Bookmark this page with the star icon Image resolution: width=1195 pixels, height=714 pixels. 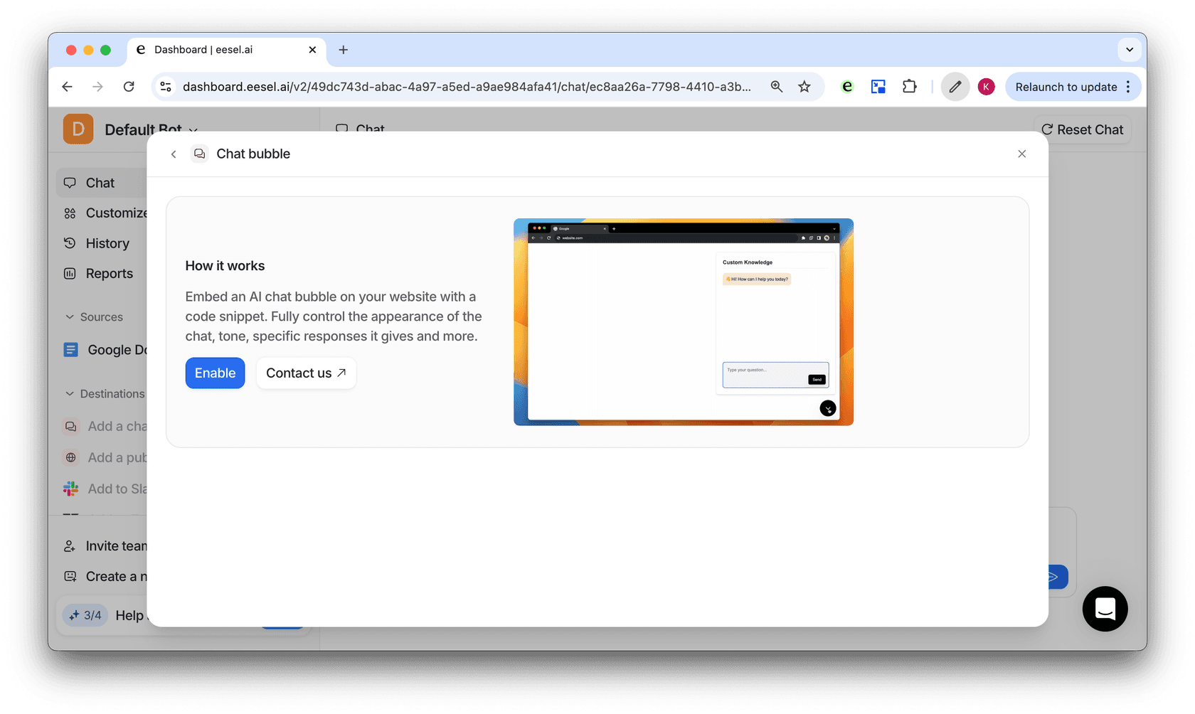804,87
